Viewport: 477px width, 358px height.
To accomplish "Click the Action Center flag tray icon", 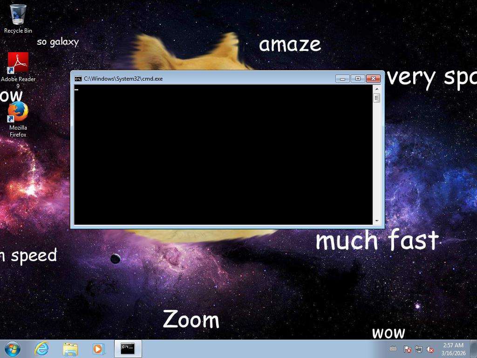I will coord(407,349).
